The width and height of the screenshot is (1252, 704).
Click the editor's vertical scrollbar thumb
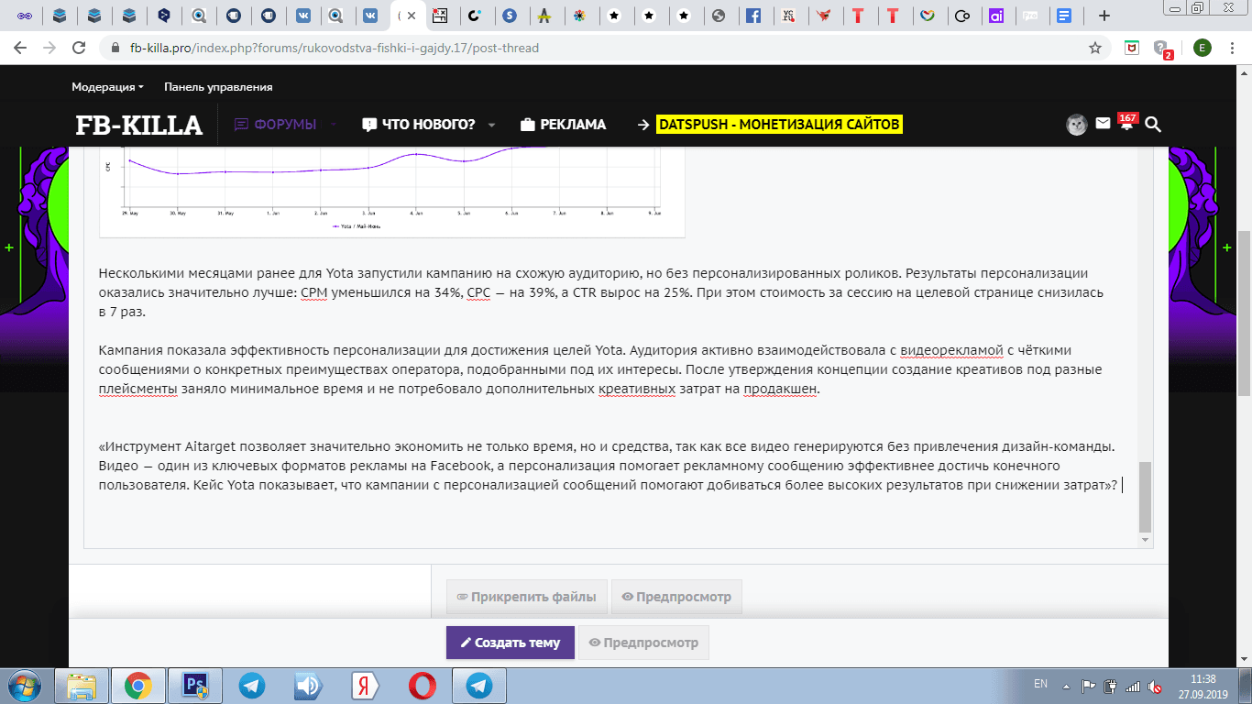[1145, 497]
